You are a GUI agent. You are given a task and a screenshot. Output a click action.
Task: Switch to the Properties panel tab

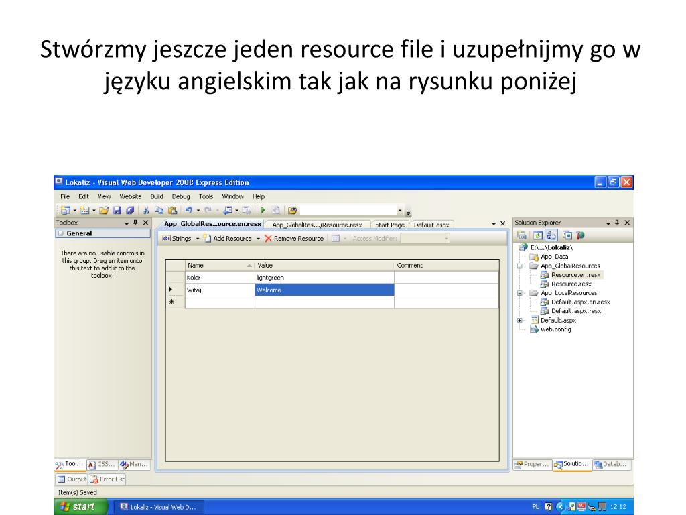point(532,464)
